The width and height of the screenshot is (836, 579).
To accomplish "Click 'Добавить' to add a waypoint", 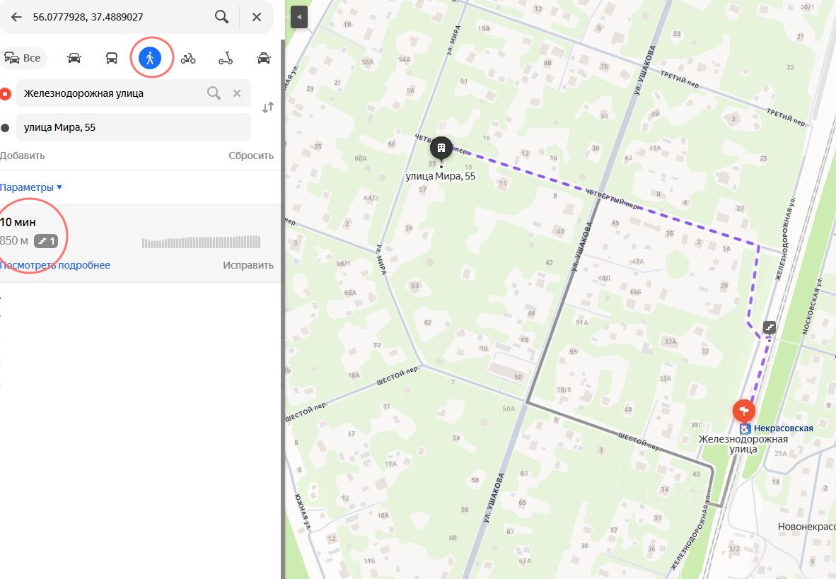I will pyautogui.click(x=23, y=156).
